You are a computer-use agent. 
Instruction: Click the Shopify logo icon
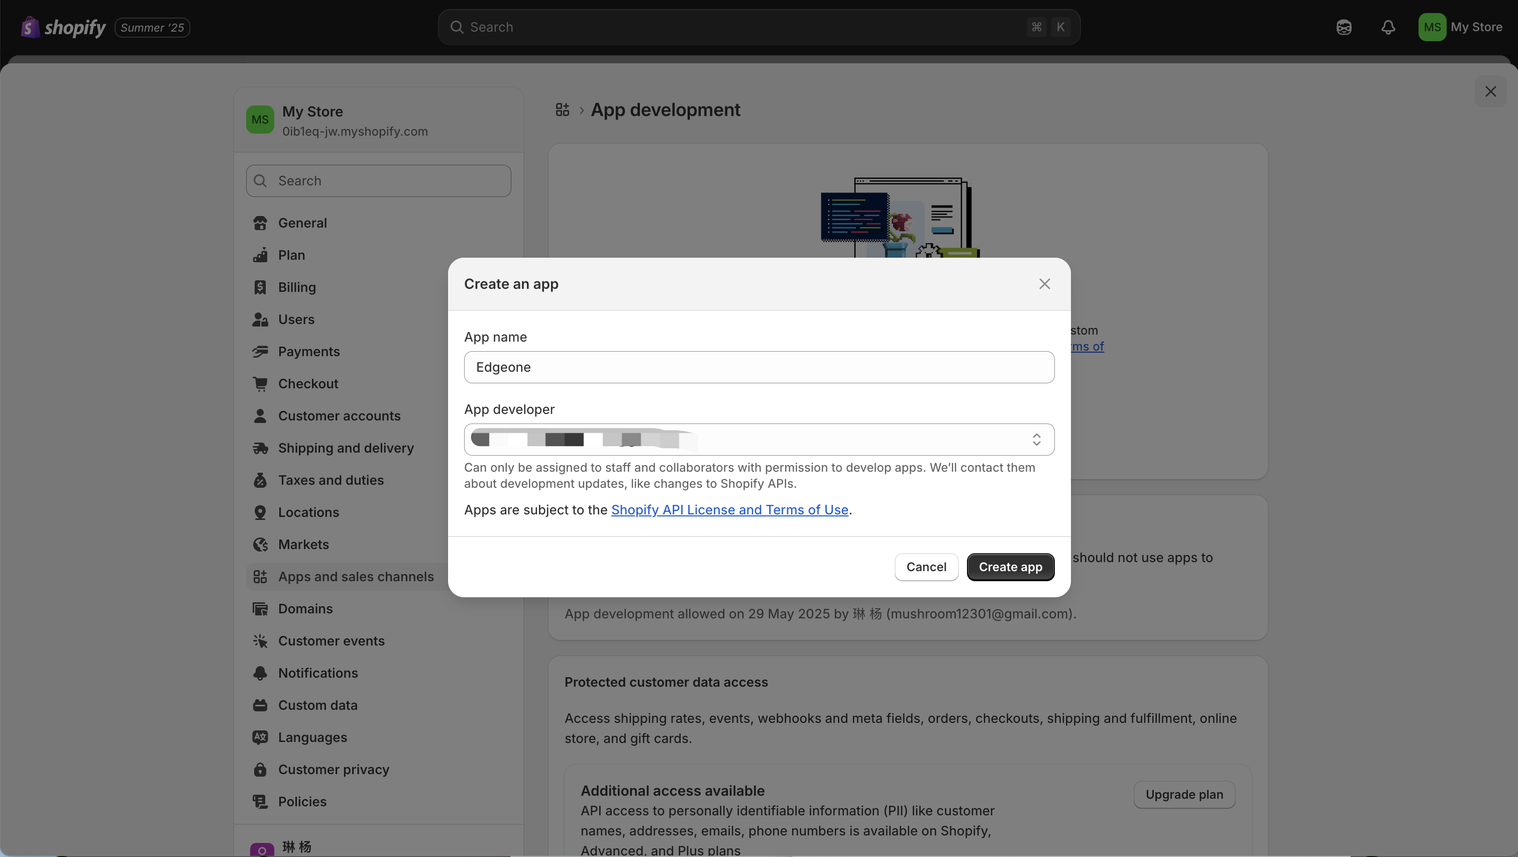[x=30, y=27]
